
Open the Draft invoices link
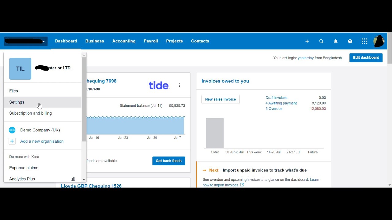click(x=276, y=98)
